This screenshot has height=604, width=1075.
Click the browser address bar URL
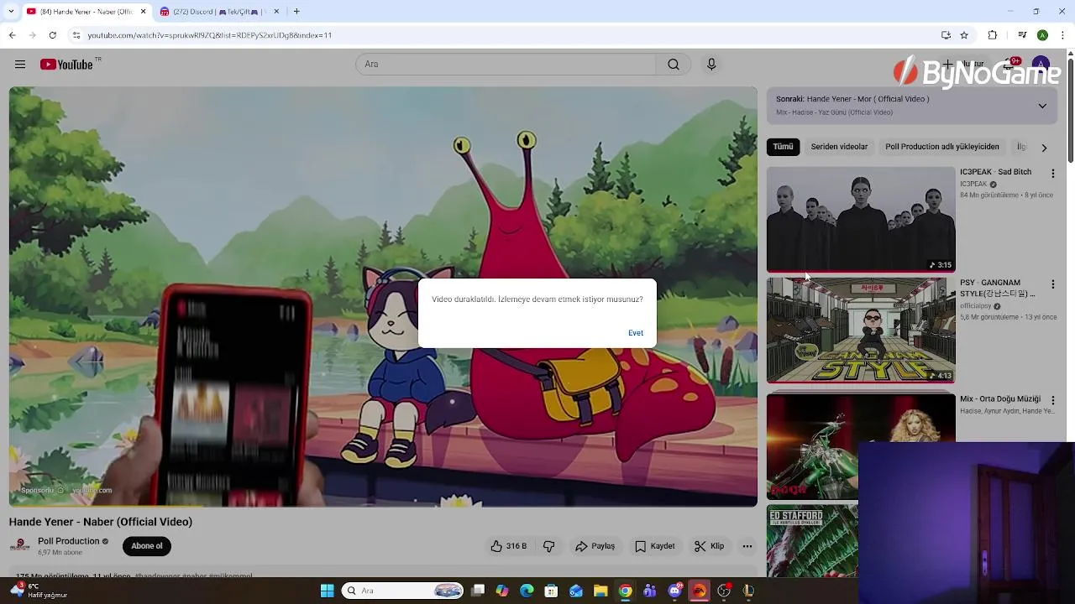click(x=210, y=35)
